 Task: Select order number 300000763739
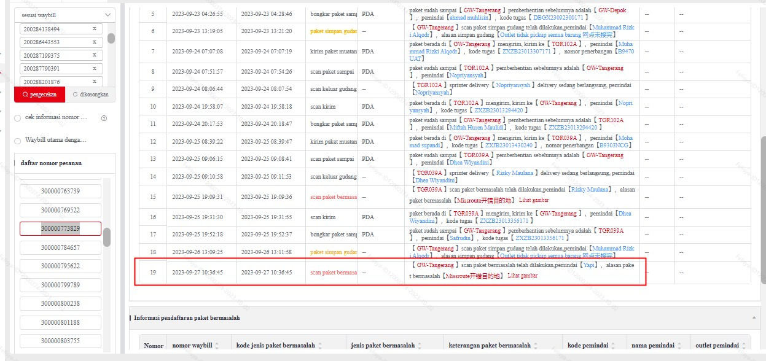(x=60, y=191)
